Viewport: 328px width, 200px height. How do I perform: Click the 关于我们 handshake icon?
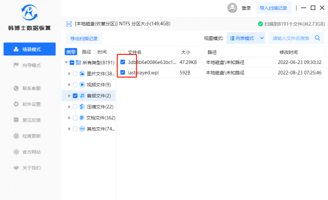16,168
